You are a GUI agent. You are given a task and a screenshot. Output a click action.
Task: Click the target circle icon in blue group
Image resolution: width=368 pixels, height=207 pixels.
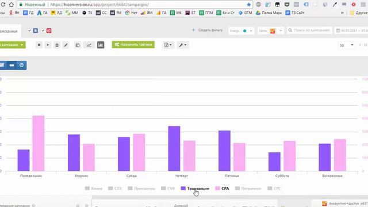(21, 65)
